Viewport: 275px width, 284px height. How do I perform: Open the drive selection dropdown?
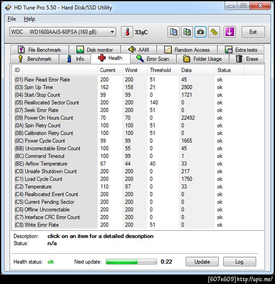click(x=63, y=32)
